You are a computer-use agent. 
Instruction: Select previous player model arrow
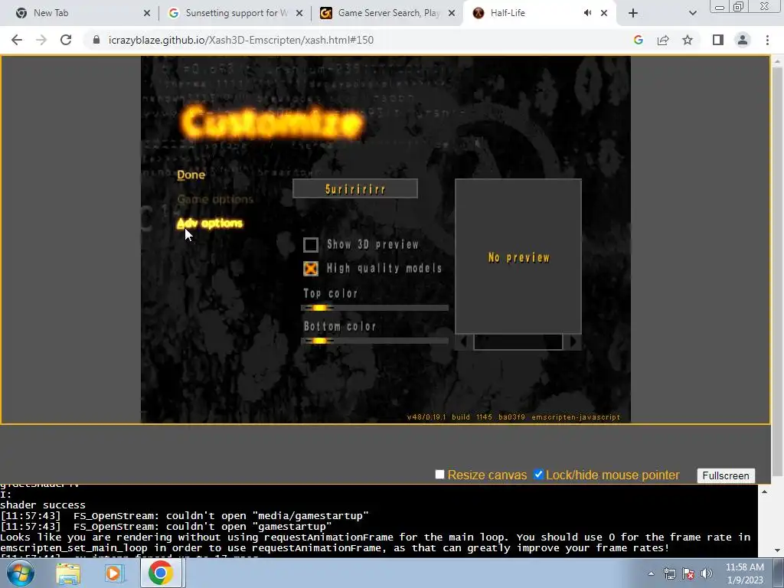[x=463, y=342]
